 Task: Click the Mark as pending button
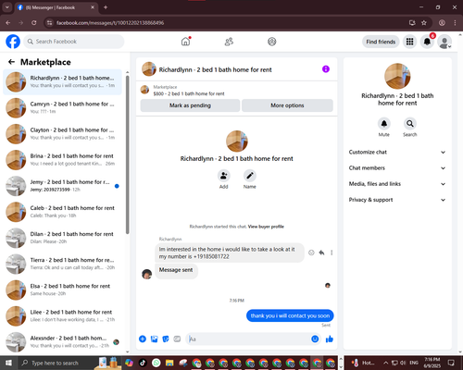190,105
